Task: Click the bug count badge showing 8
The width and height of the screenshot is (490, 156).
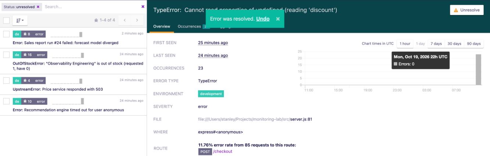Action: click(x=27, y=34)
